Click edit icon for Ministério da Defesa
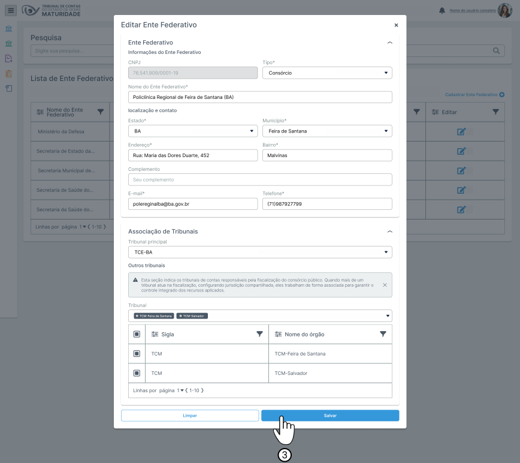This screenshot has height=463, width=520. pyautogui.click(x=461, y=132)
